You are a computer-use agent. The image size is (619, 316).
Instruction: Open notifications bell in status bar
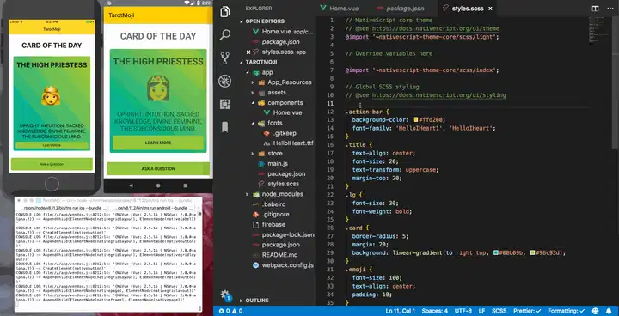click(609, 311)
